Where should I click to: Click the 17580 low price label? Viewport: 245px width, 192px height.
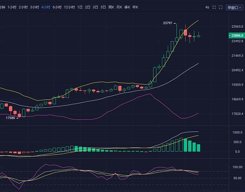click(x=10, y=118)
